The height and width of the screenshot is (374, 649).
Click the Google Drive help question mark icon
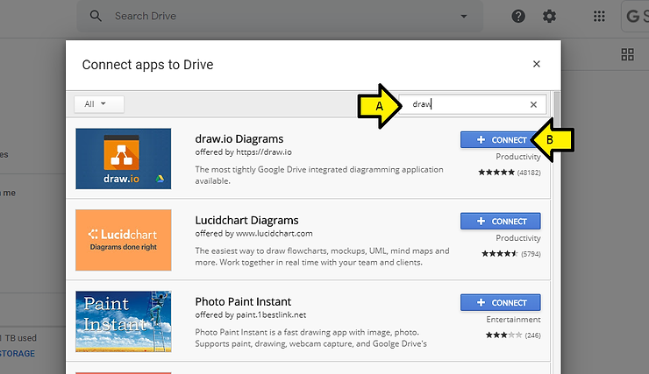(x=518, y=17)
